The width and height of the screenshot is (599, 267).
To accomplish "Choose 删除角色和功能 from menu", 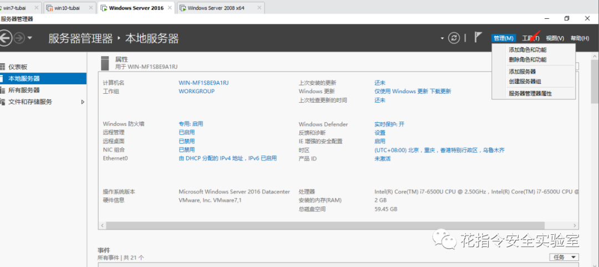I will click(527, 60).
